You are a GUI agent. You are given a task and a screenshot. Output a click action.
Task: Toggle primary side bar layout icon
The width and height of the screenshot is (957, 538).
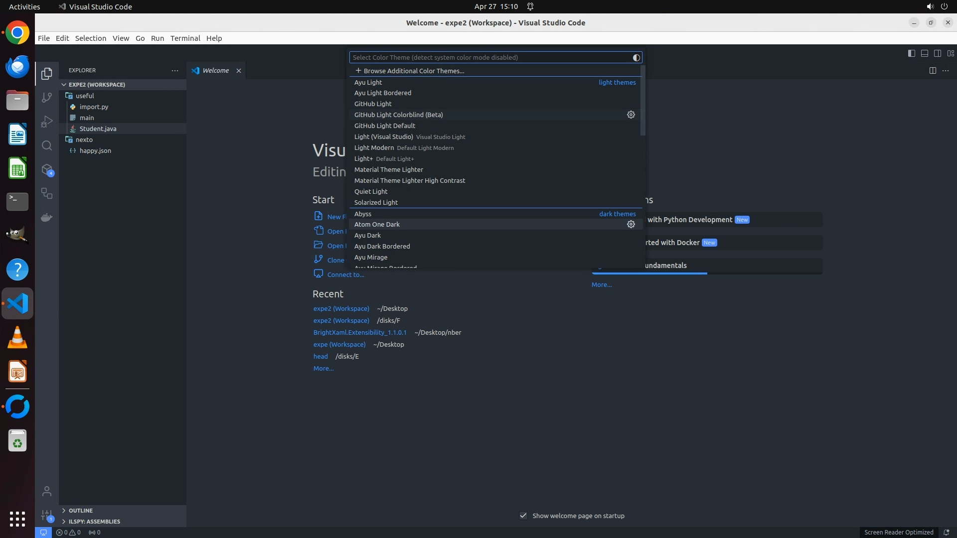point(912,53)
